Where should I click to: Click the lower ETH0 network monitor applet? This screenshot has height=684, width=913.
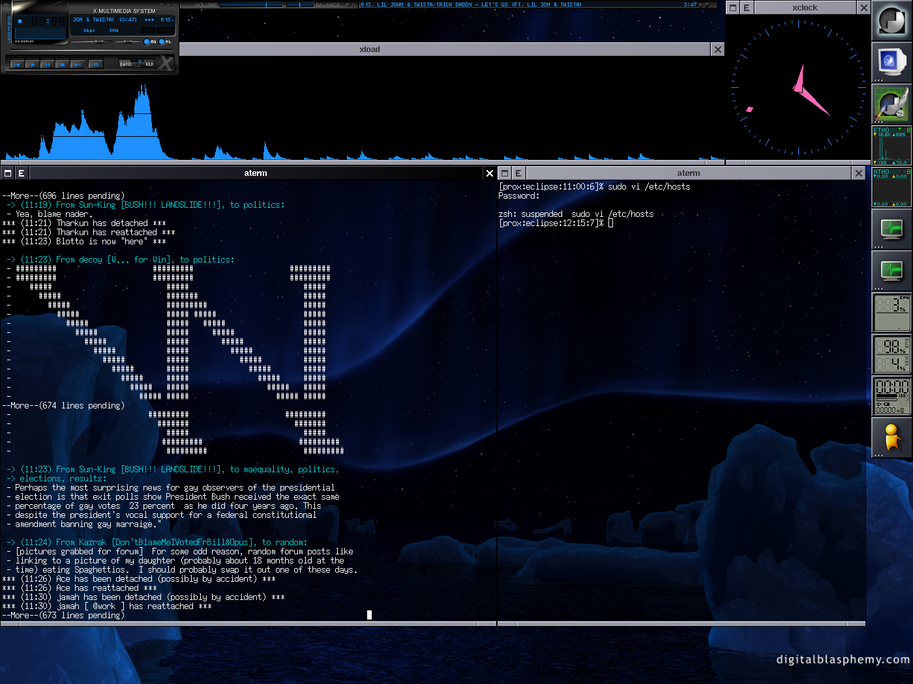pos(892,188)
